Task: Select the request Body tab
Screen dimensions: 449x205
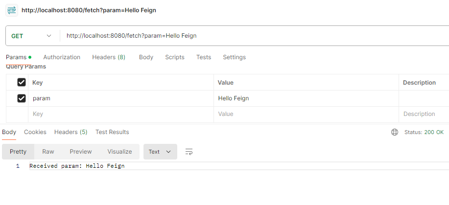Action: (x=146, y=57)
